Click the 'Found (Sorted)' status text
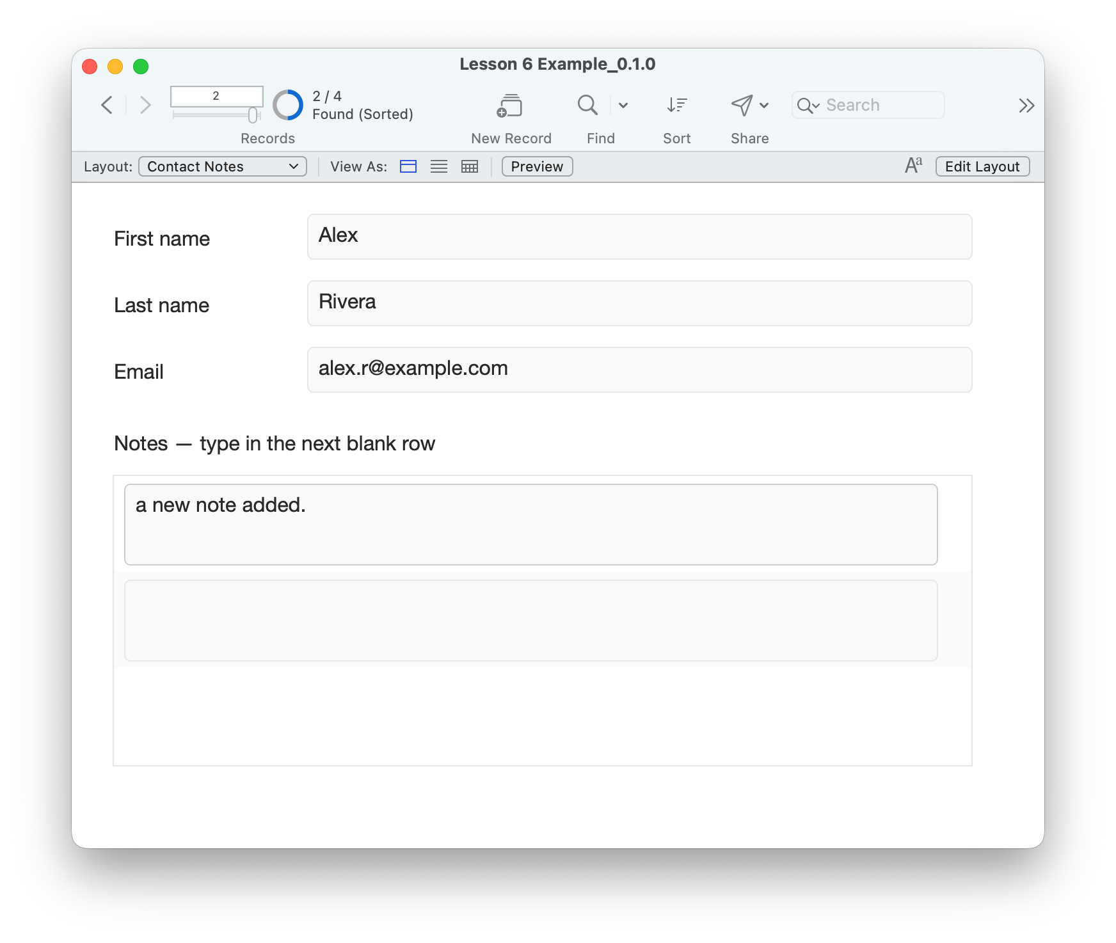 click(363, 114)
